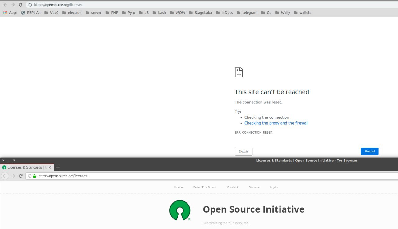The width and height of the screenshot is (398, 229).
Task: Open the WOW bookmark folder
Action: pyautogui.click(x=177, y=13)
